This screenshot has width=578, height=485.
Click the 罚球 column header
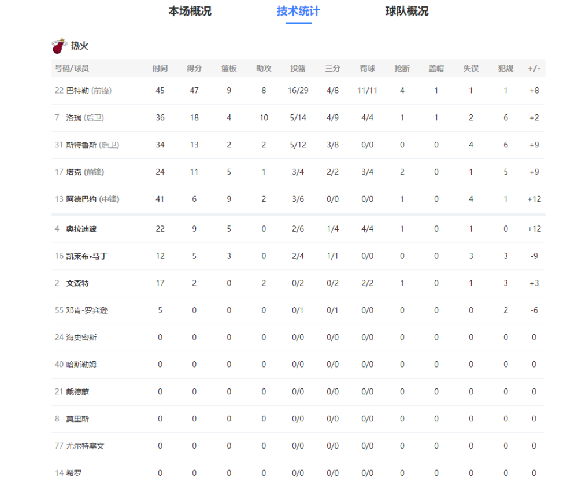[367, 69]
